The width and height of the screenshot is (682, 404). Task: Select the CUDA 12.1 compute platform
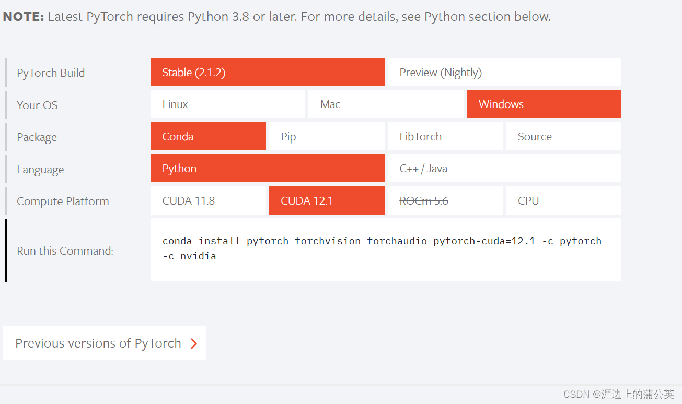click(326, 200)
